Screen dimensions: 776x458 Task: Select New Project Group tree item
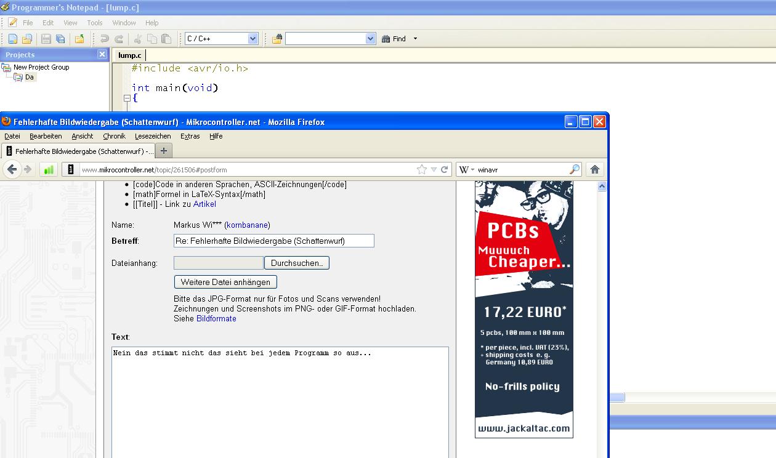tap(41, 67)
